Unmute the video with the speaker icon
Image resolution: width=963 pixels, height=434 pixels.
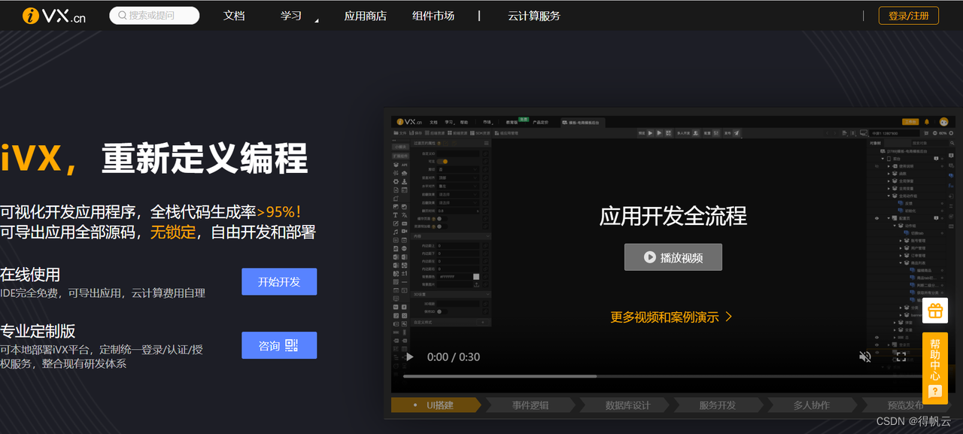pos(865,357)
